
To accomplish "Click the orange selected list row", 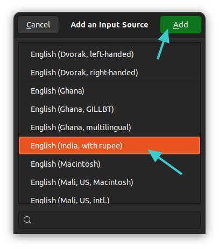I will (x=109, y=146).
